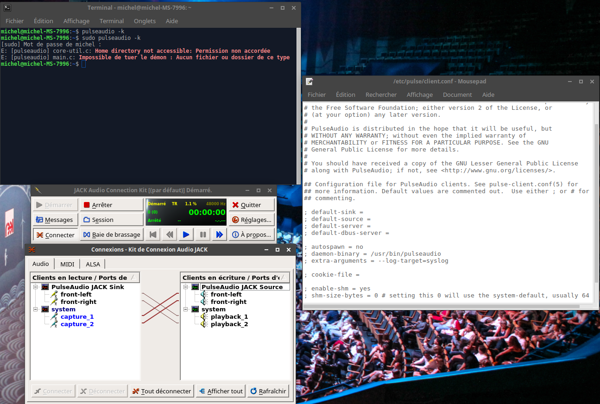Toggle the Connecter button in JACK panel
The width and height of the screenshot is (600, 404).
(55, 235)
